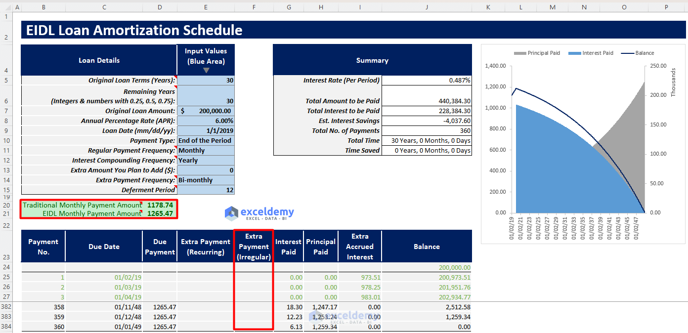Click the Due Date table header

click(x=104, y=247)
